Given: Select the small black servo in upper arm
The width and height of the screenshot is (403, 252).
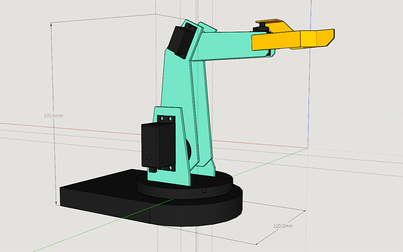Looking at the screenshot, I should (181, 42).
